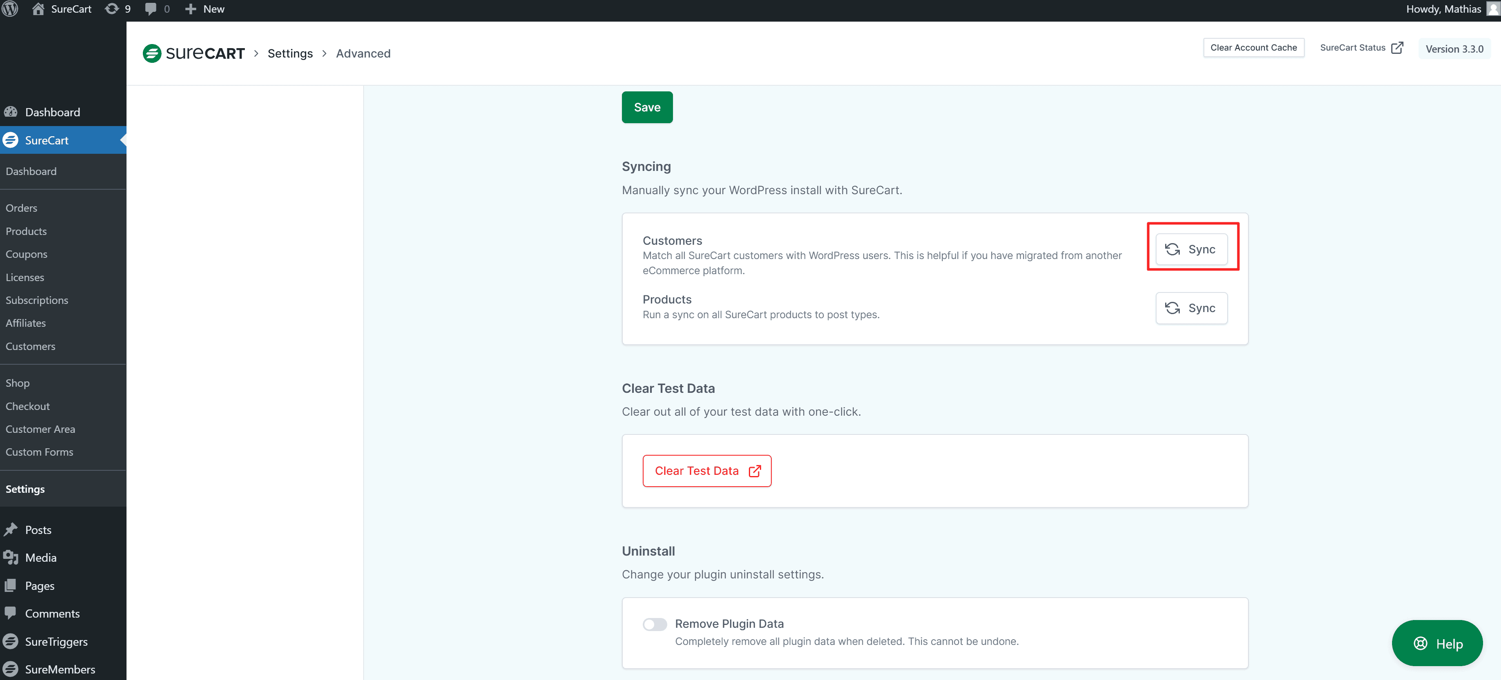Image resolution: width=1501 pixels, height=680 pixels.
Task: Open the Media library menu
Action: pos(40,557)
